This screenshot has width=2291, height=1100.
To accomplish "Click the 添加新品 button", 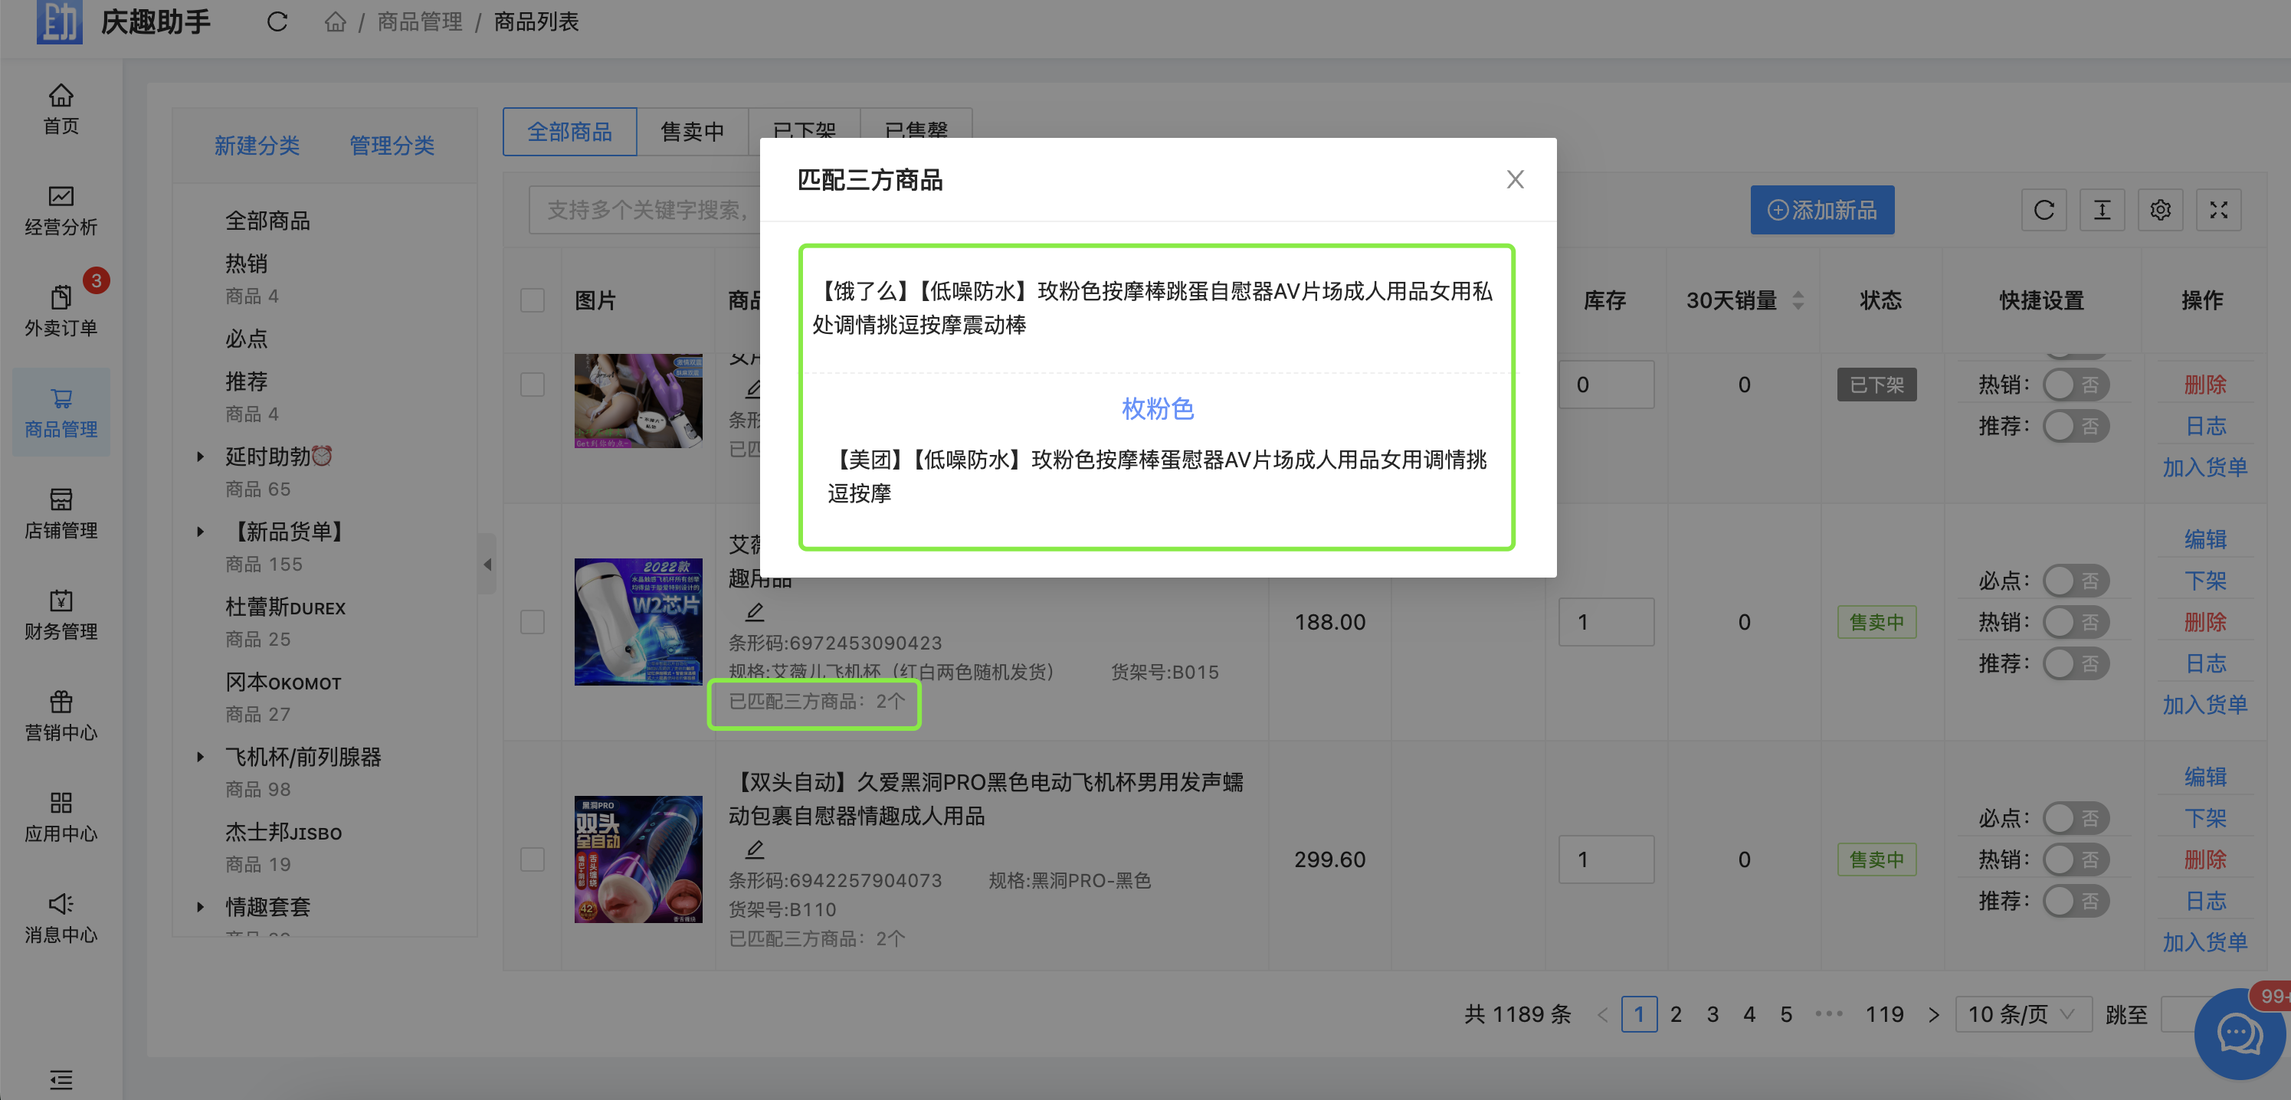I will 1821,210.
